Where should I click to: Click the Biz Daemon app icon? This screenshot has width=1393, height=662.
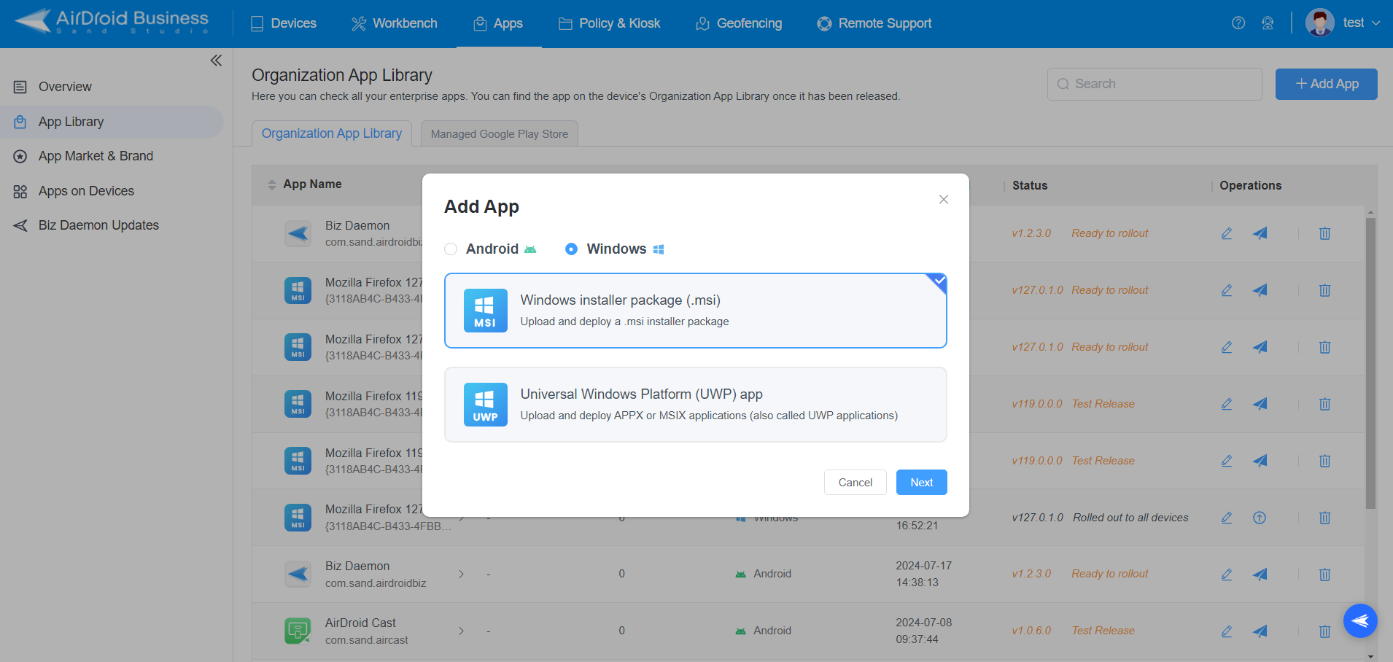[298, 233]
